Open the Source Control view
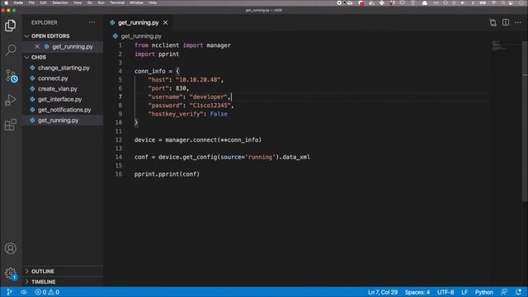Screen dimensions: 528x297 (x=11, y=76)
